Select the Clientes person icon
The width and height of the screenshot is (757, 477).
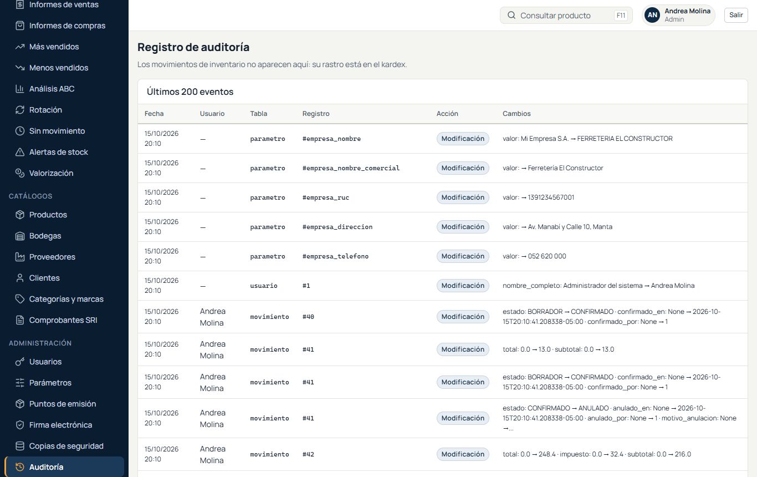pyautogui.click(x=20, y=278)
